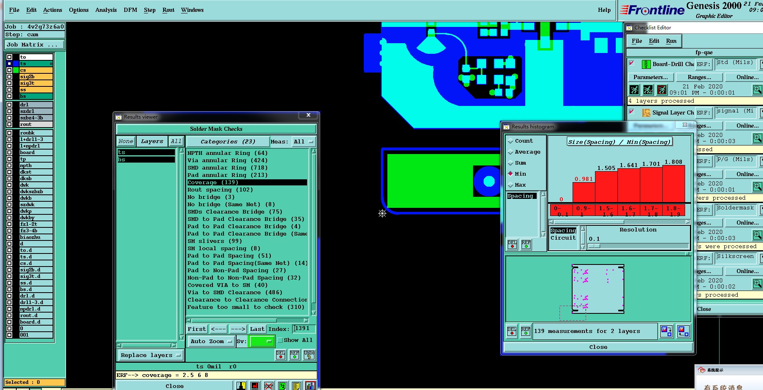Click the down arrow of the categories list scrollbar

pyautogui.click(x=314, y=313)
